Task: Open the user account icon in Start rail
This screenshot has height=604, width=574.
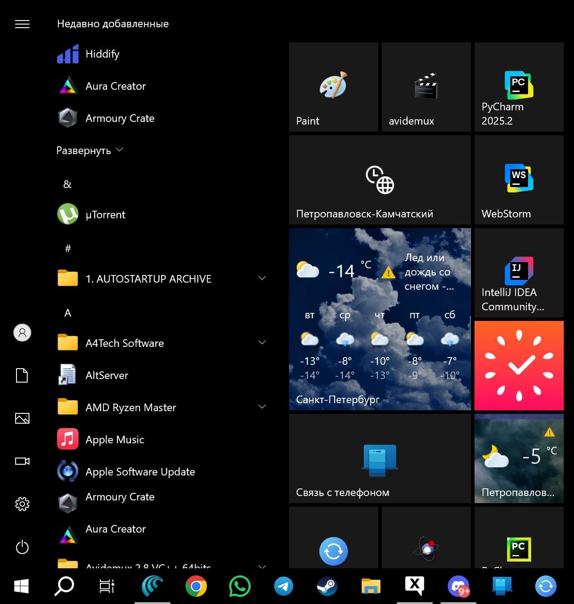Action: click(x=22, y=333)
